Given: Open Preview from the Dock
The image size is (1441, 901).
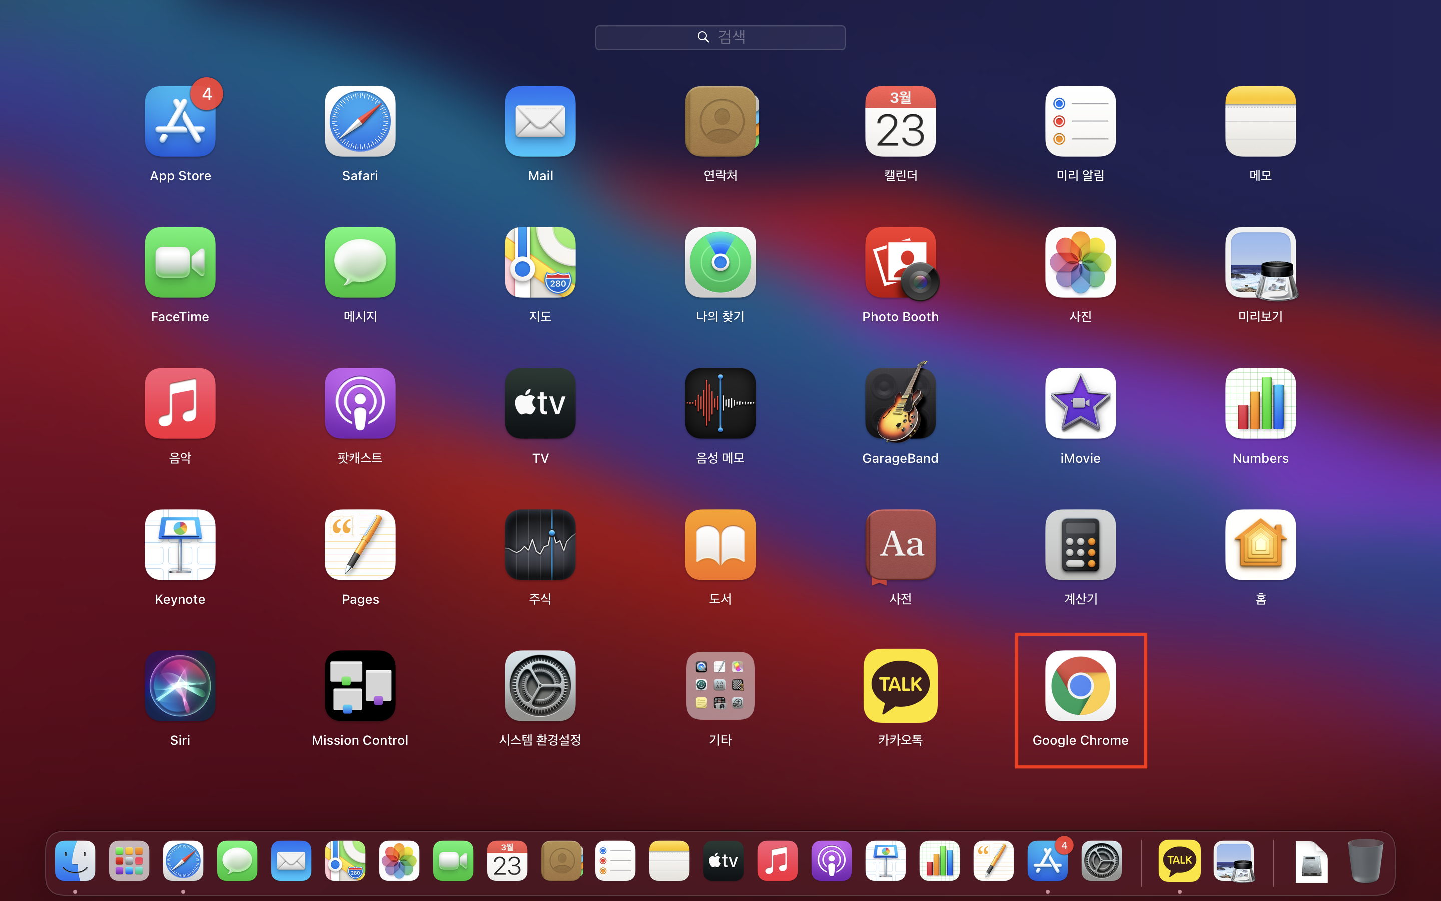Looking at the screenshot, I should tap(1234, 861).
